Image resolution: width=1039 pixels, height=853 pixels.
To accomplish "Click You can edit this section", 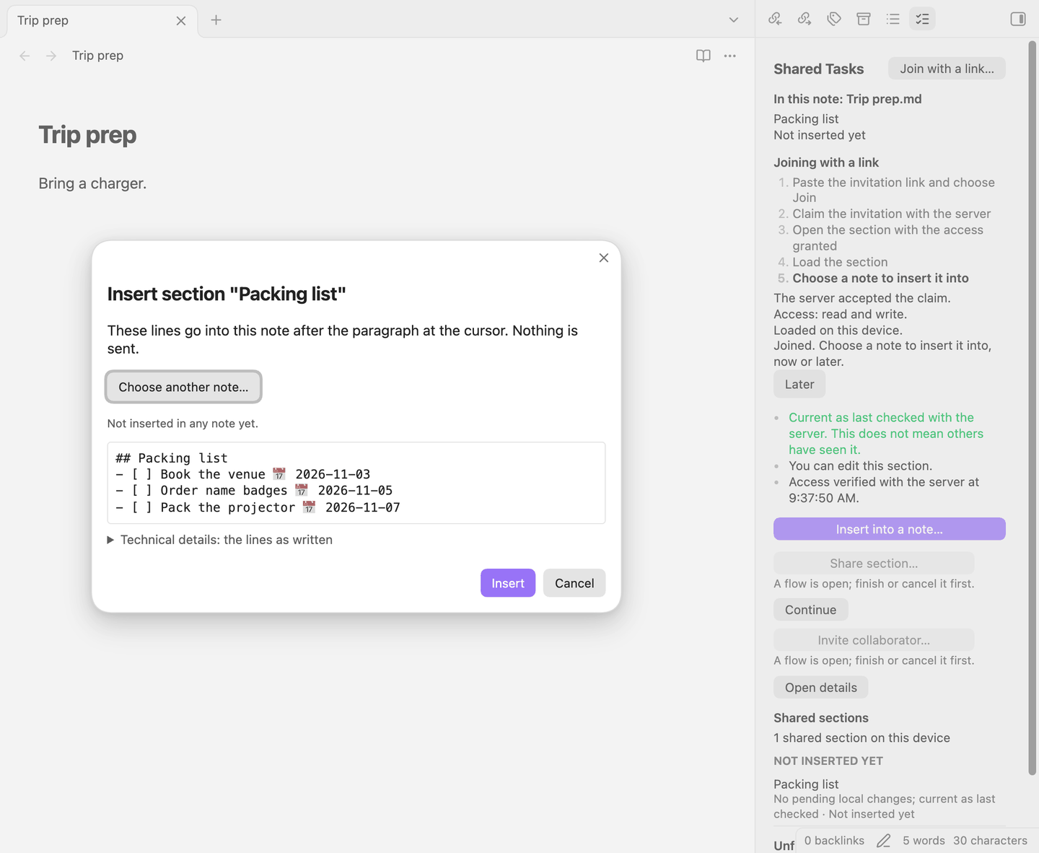I will pyautogui.click(x=860, y=466).
